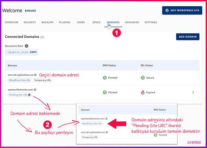Click the WordPress Site URL badge in top table
Viewport: 207px width, 148px height.
tap(20, 80)
